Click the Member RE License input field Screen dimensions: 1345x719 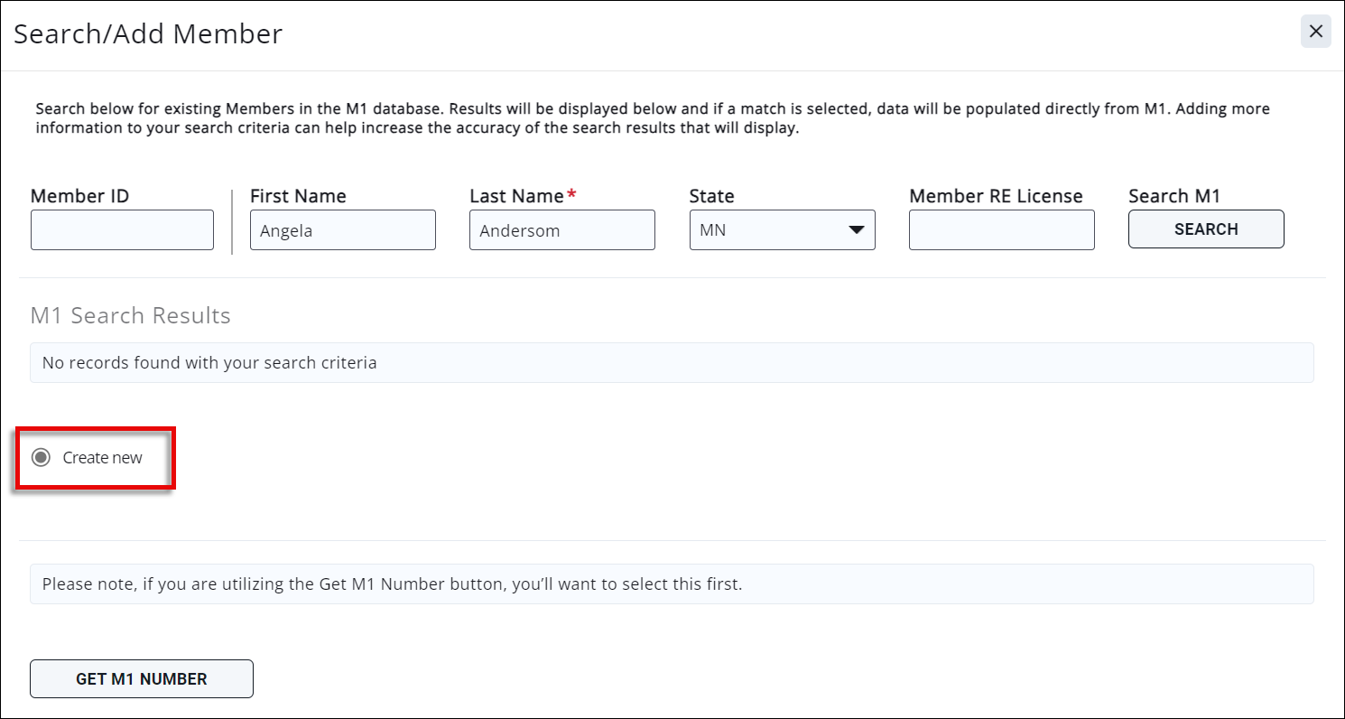(x=1001, y=229)
